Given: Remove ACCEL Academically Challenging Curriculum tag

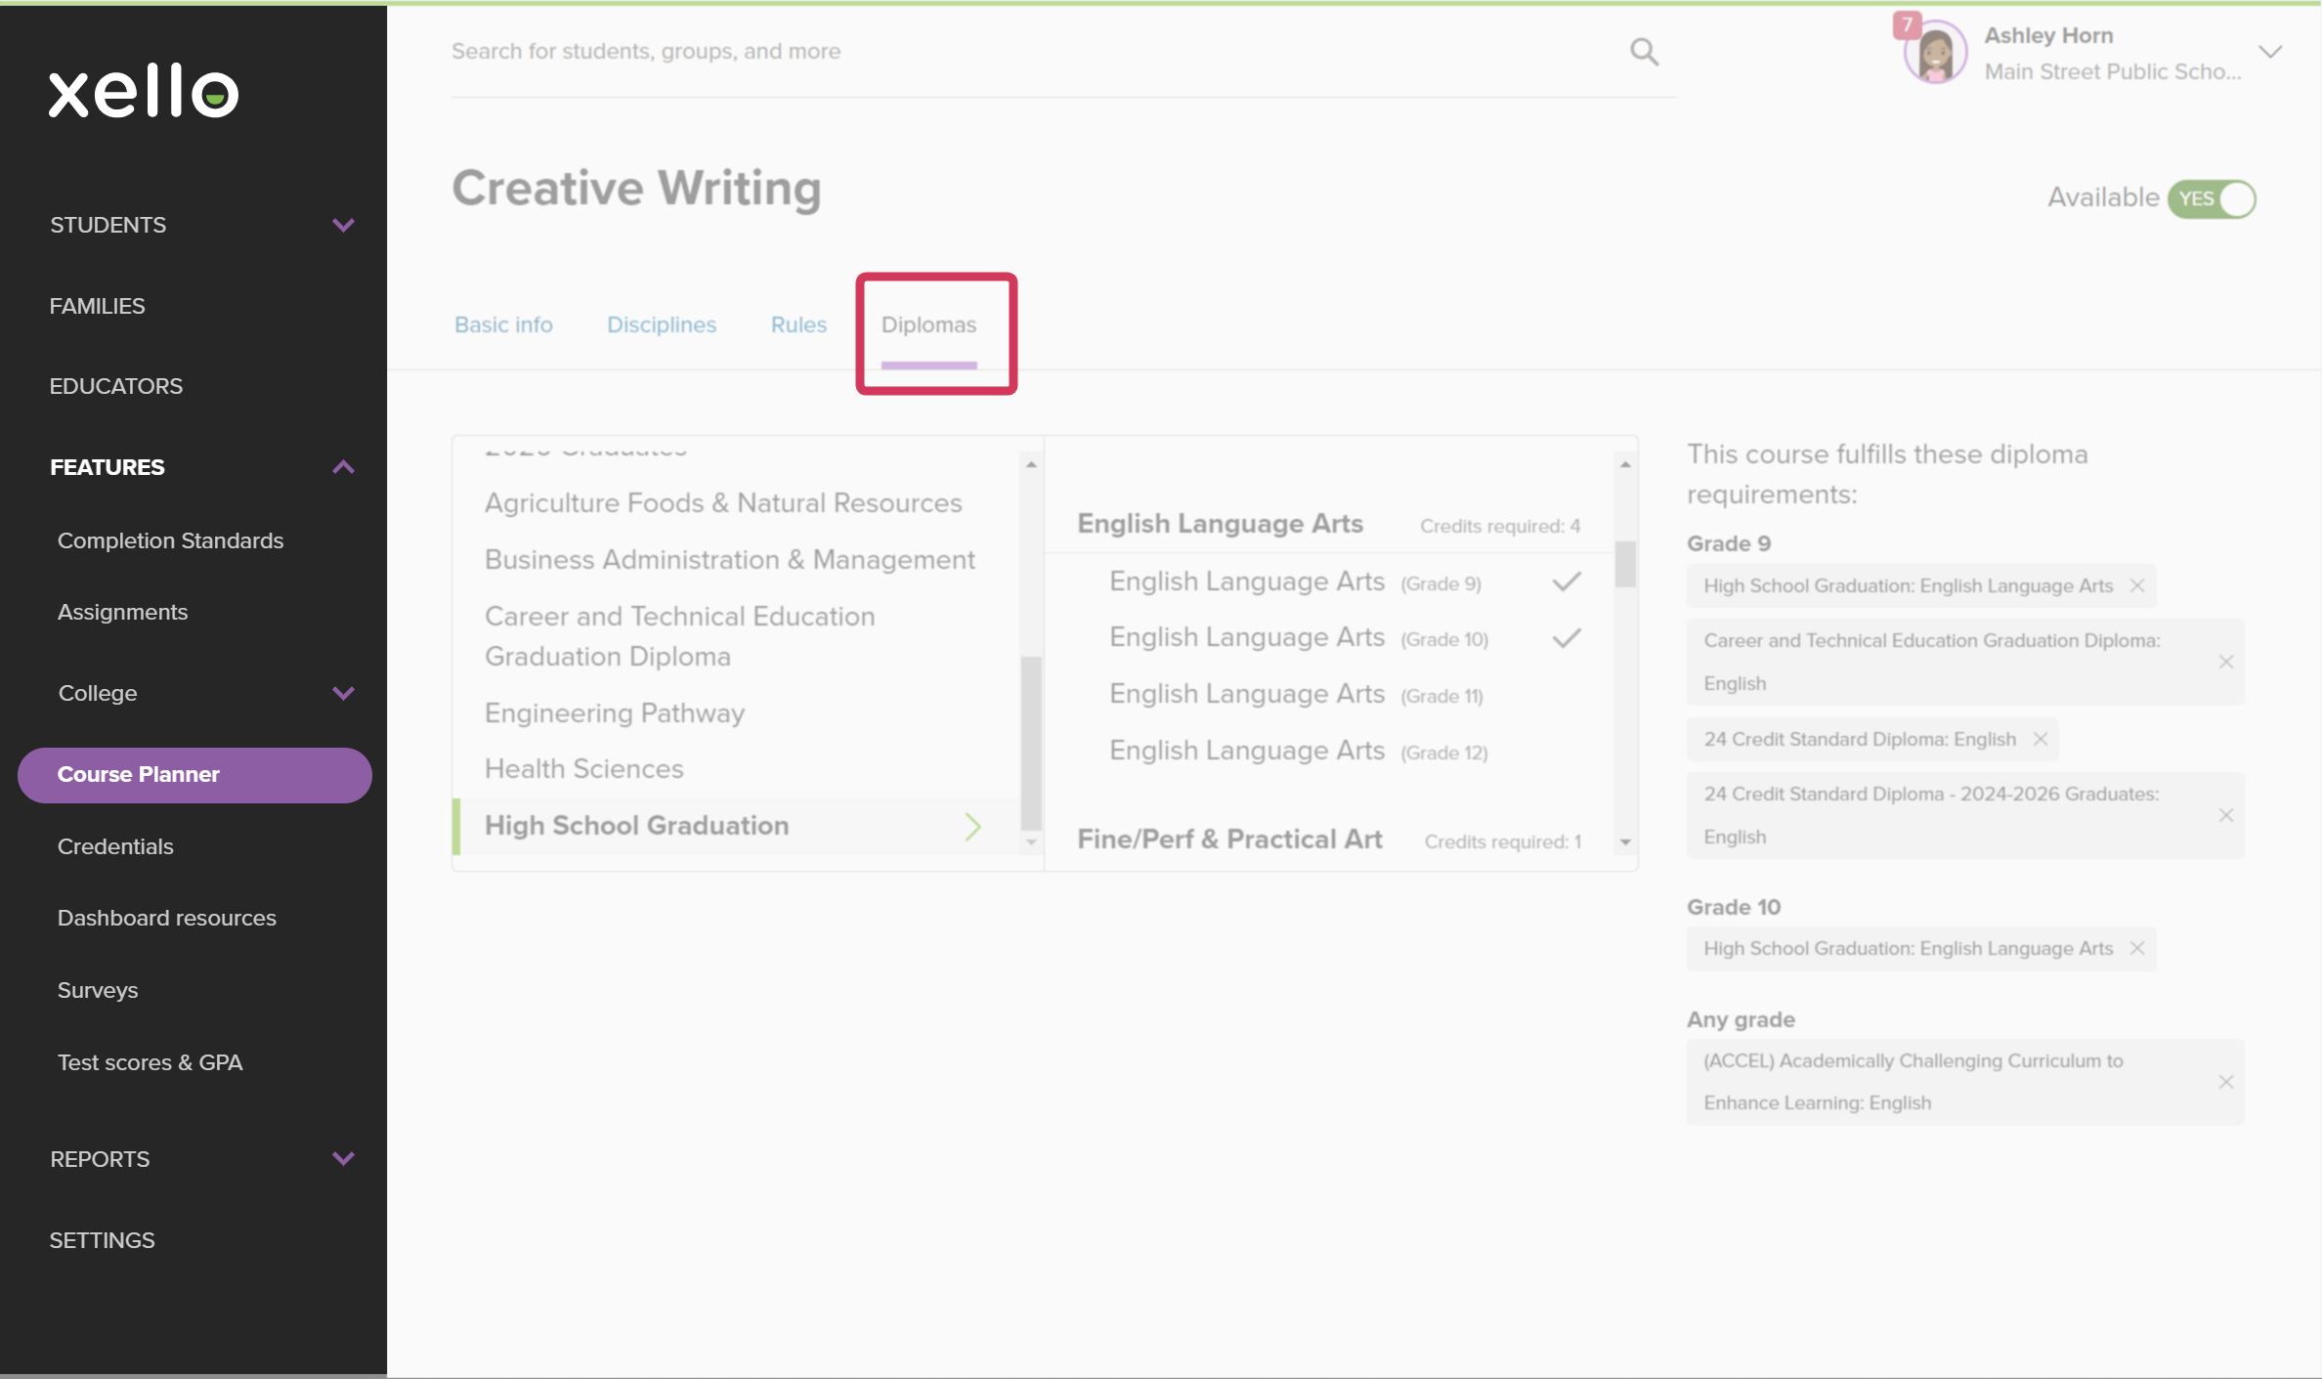Looking at the screenshot, I should [x=2225, y=1083].
